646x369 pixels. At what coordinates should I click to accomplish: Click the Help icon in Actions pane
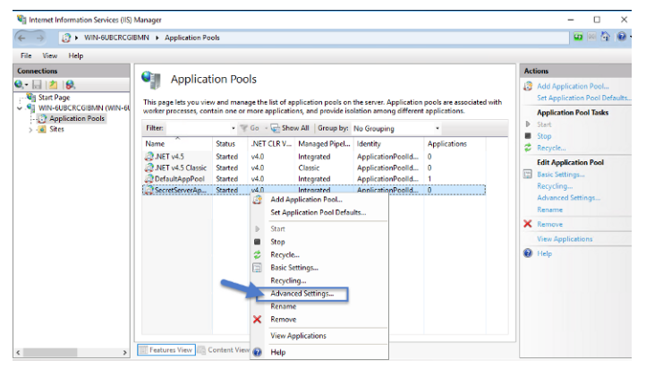click(x=528, y=253)
